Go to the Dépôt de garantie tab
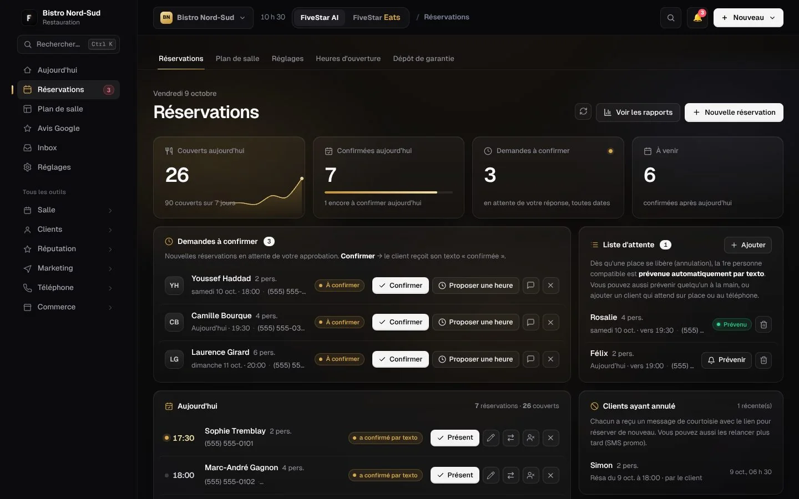 pyautogui.click(x=423, y=59)
